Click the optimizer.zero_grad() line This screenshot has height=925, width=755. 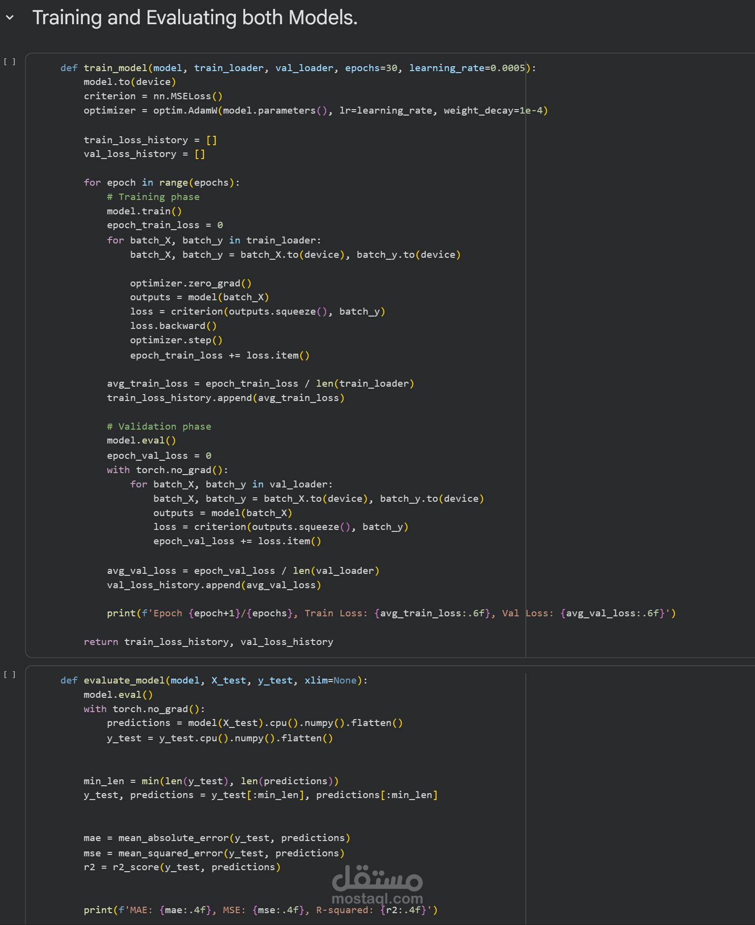point(190,283)
